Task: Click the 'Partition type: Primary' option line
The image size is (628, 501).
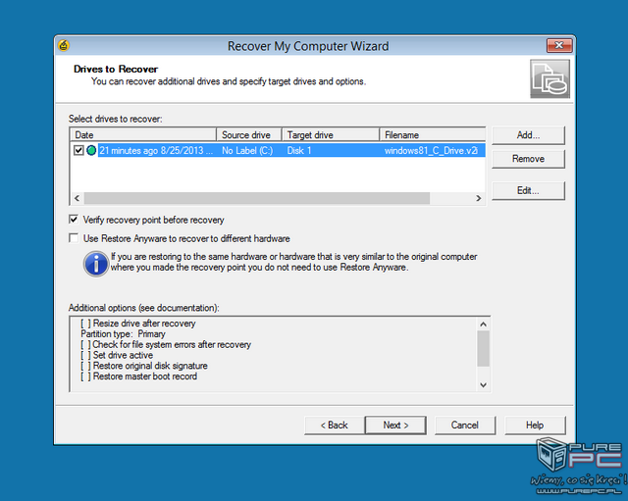Action: (123, 334)
